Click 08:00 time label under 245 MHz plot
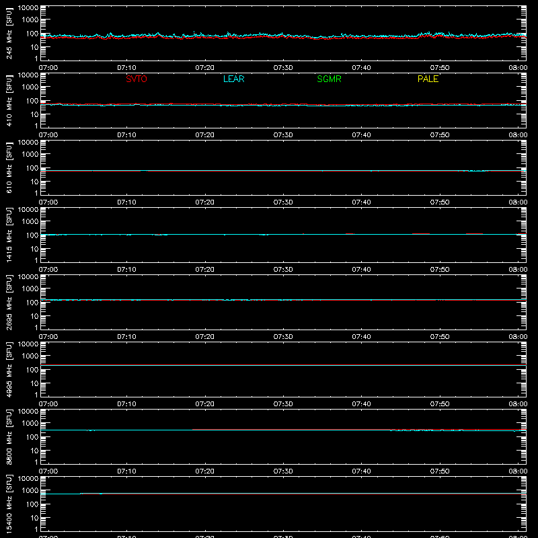Screen dimensions: 538x538 pos(518,68)
